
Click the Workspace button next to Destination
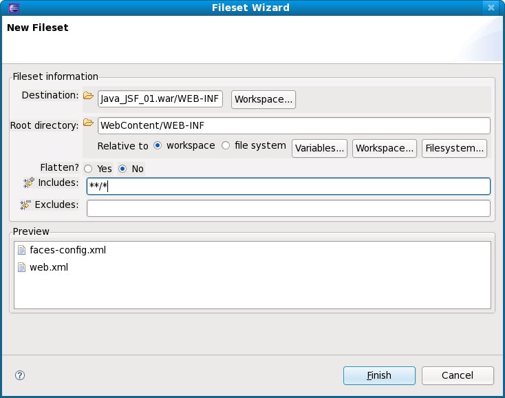click(264, 99)
